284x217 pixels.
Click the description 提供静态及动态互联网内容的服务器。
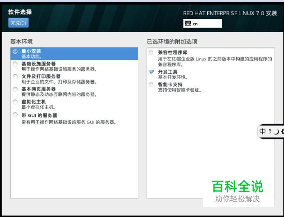pyautogui.click(x=59, y=94)
